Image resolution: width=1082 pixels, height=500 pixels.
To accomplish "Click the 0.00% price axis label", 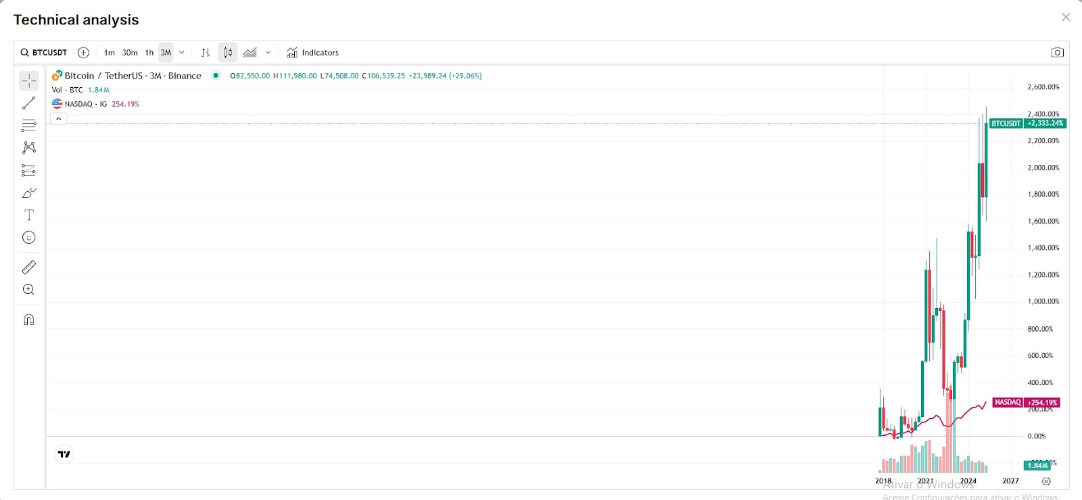I will pyautogui.click(x=1037, y=436).
